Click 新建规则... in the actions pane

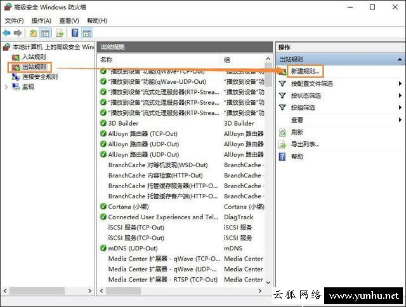click(305, 71)
